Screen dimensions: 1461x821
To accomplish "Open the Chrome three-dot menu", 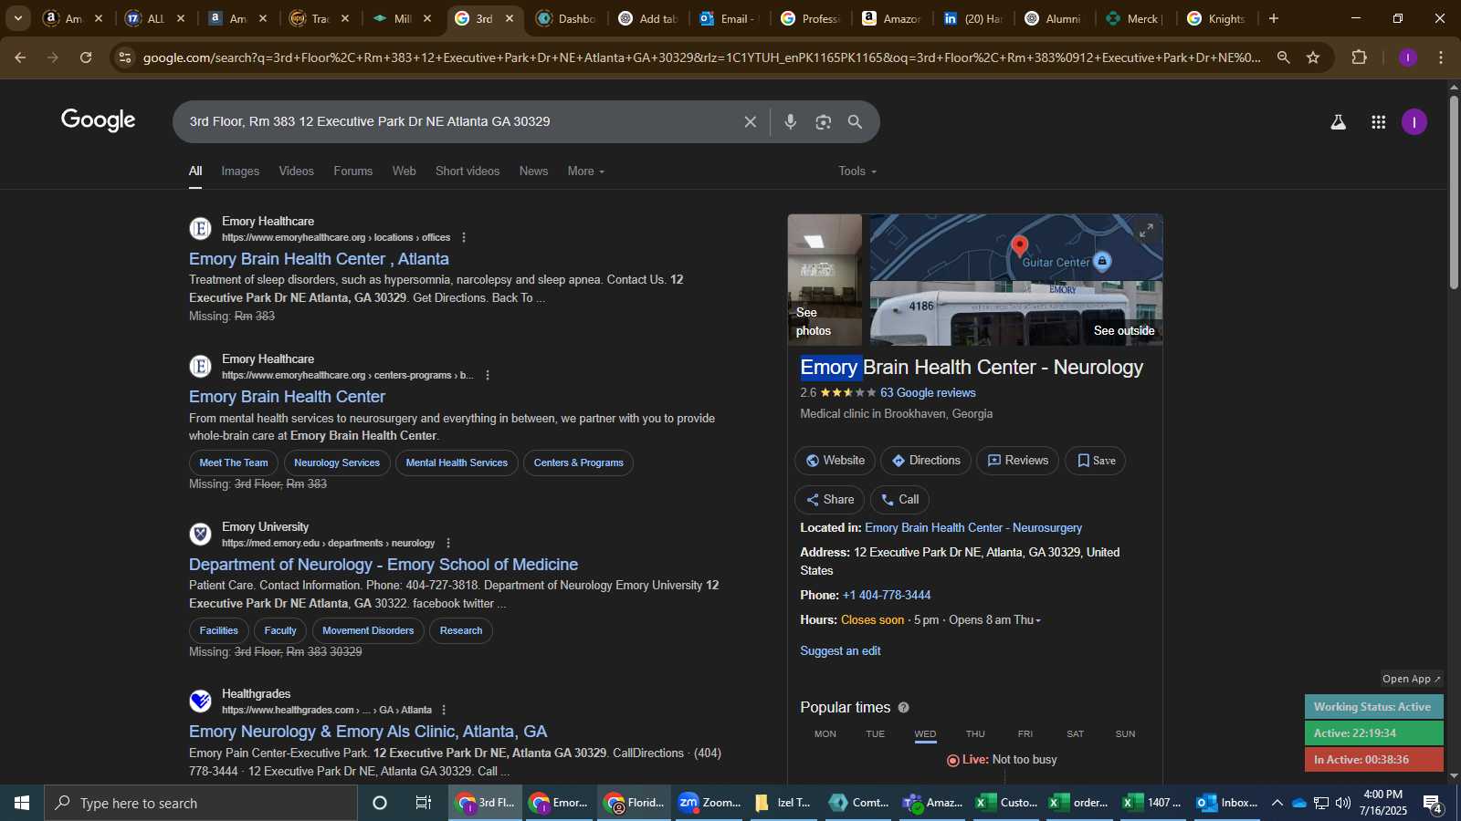I will [1441, 57].
